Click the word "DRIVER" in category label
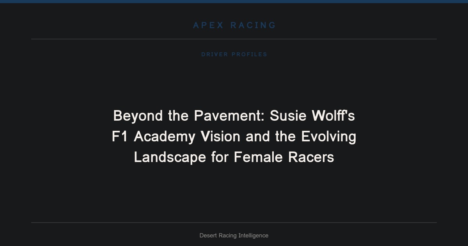Screen dimensions: 468x246 tap(214, 54)
